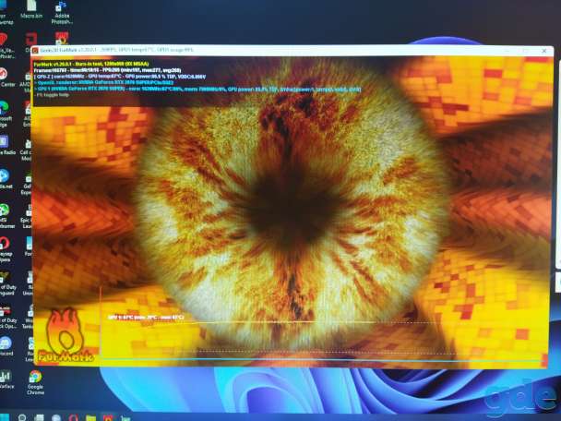Click the 'F1: toggle help' line
Viewport: 561px width, 421px height.
52,95
